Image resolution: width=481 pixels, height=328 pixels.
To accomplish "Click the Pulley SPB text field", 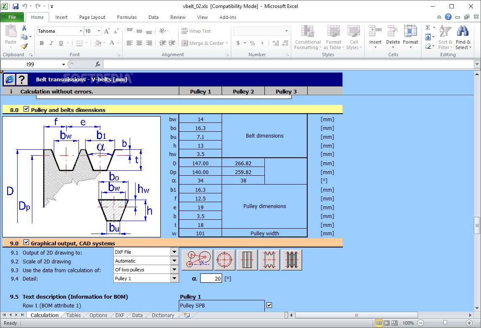I will pos(222,306).
